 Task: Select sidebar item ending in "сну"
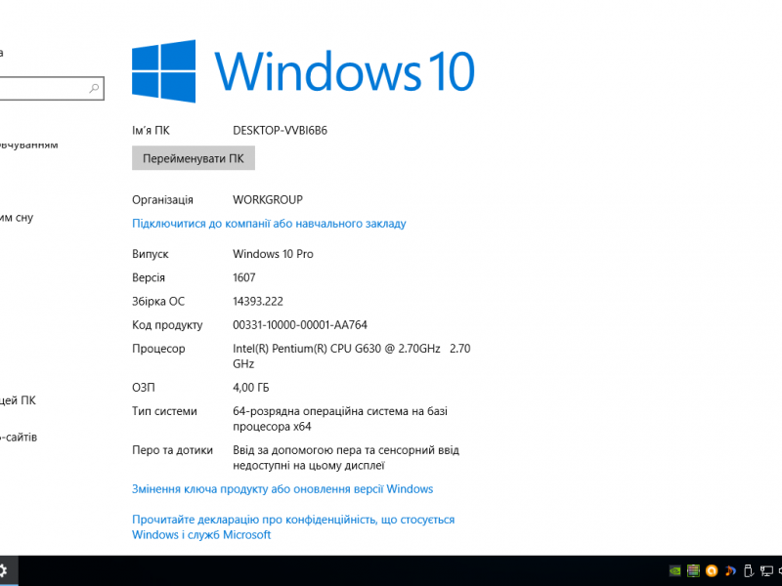(17, 218)
